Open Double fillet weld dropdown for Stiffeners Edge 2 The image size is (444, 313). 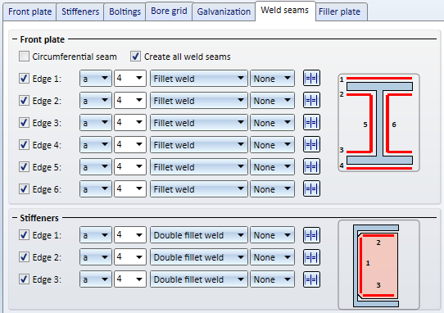199,257
